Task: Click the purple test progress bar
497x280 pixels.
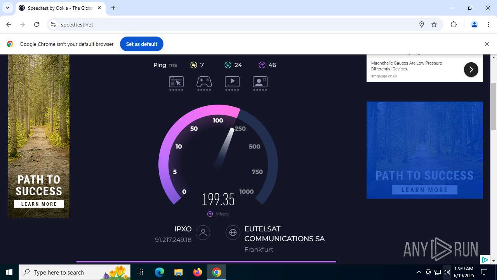Action: click(206, 262)
